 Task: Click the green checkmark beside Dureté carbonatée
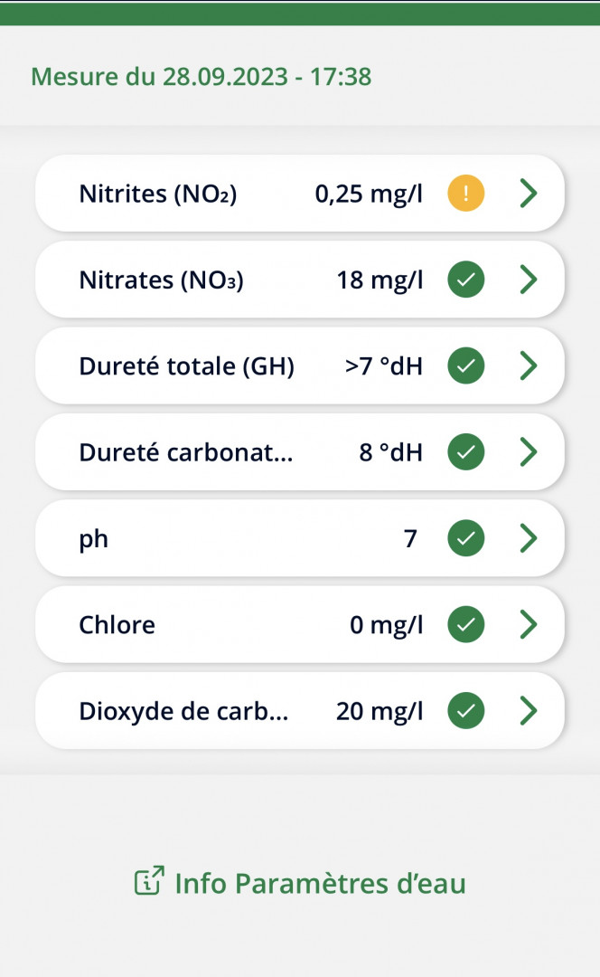465,451
